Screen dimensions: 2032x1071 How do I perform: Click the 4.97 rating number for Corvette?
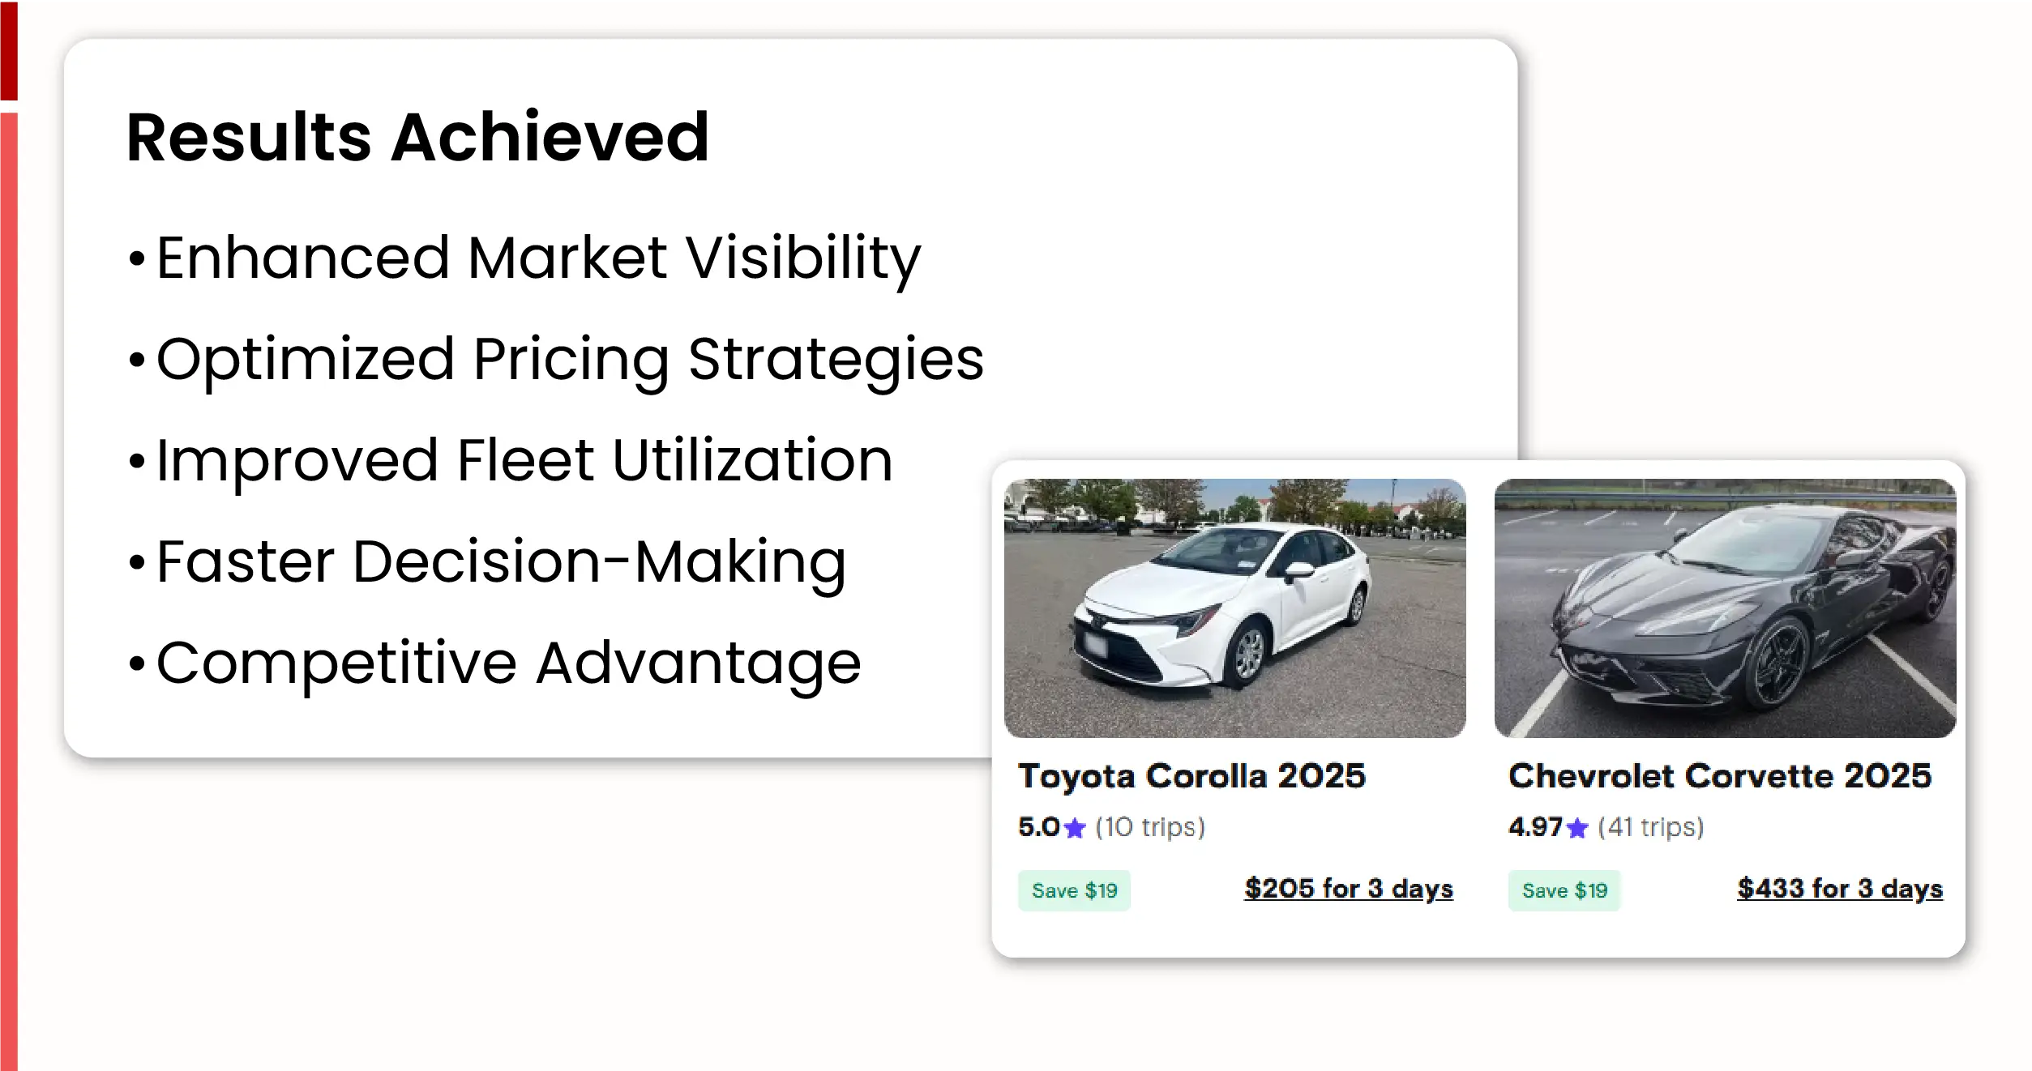(x=1535, y=827)
